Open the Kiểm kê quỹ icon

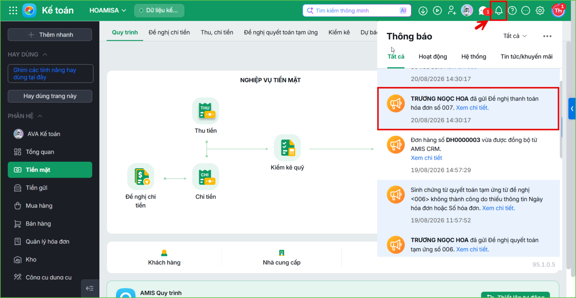[x=287, y=147]
